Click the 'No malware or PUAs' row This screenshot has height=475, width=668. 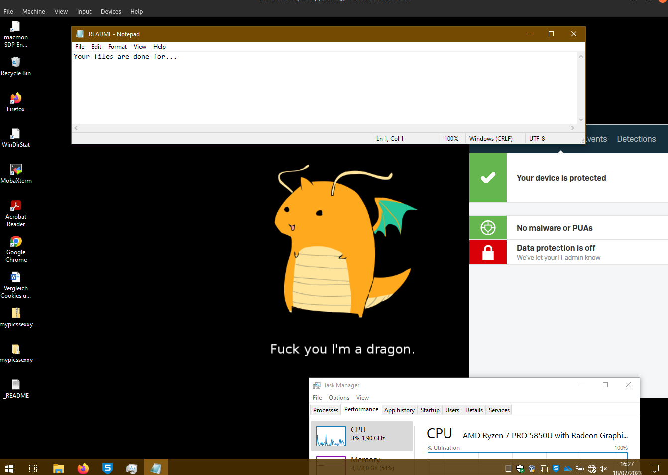tap(568, 228)
